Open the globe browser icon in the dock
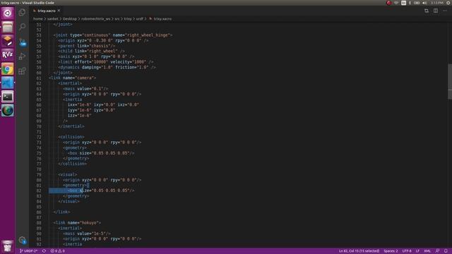The height and width of the screenshot is (254, 452). 8,111
